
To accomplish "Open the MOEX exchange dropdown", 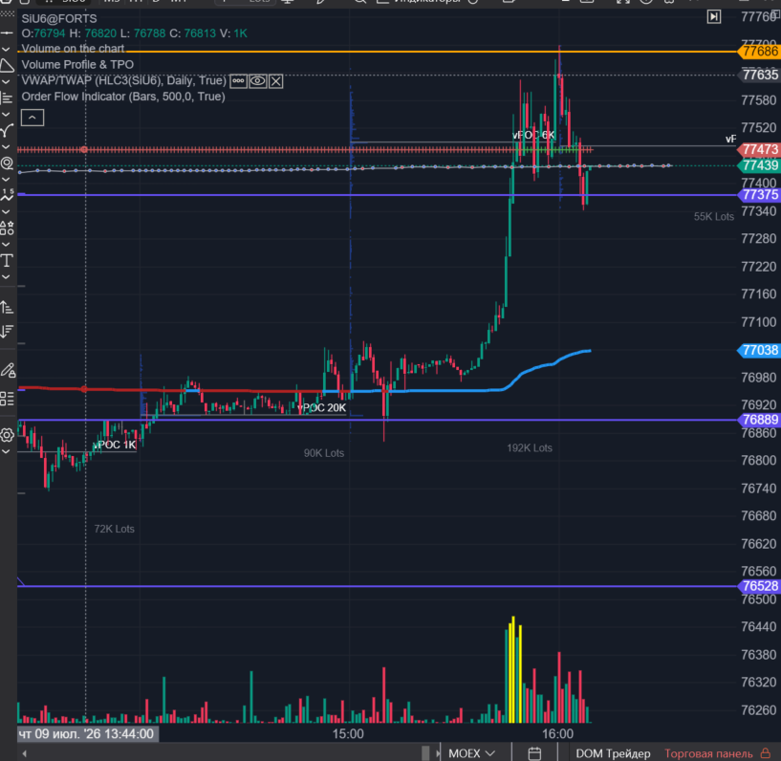I will click(471, 753).
